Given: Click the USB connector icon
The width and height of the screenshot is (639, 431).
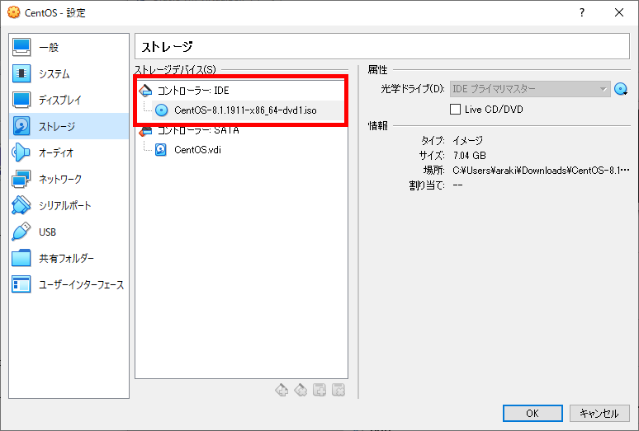Looking at the screenshot, I should [x=21, y=232].
